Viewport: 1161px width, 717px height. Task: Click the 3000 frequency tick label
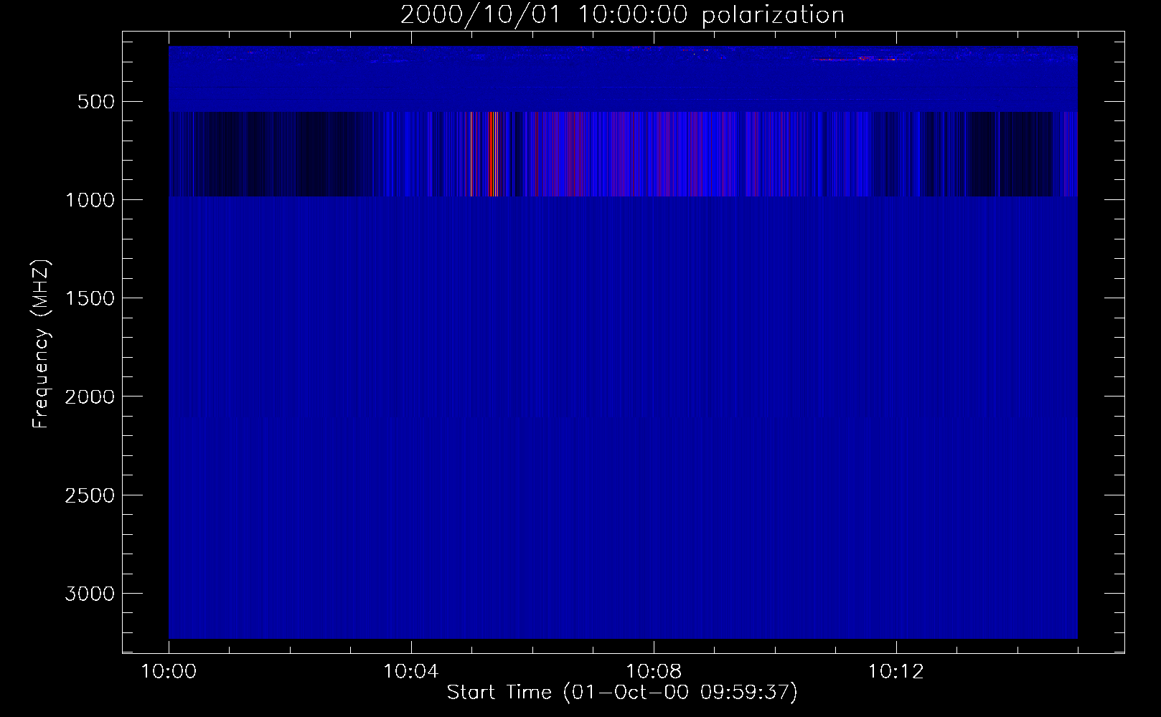[x=90, y=594]
